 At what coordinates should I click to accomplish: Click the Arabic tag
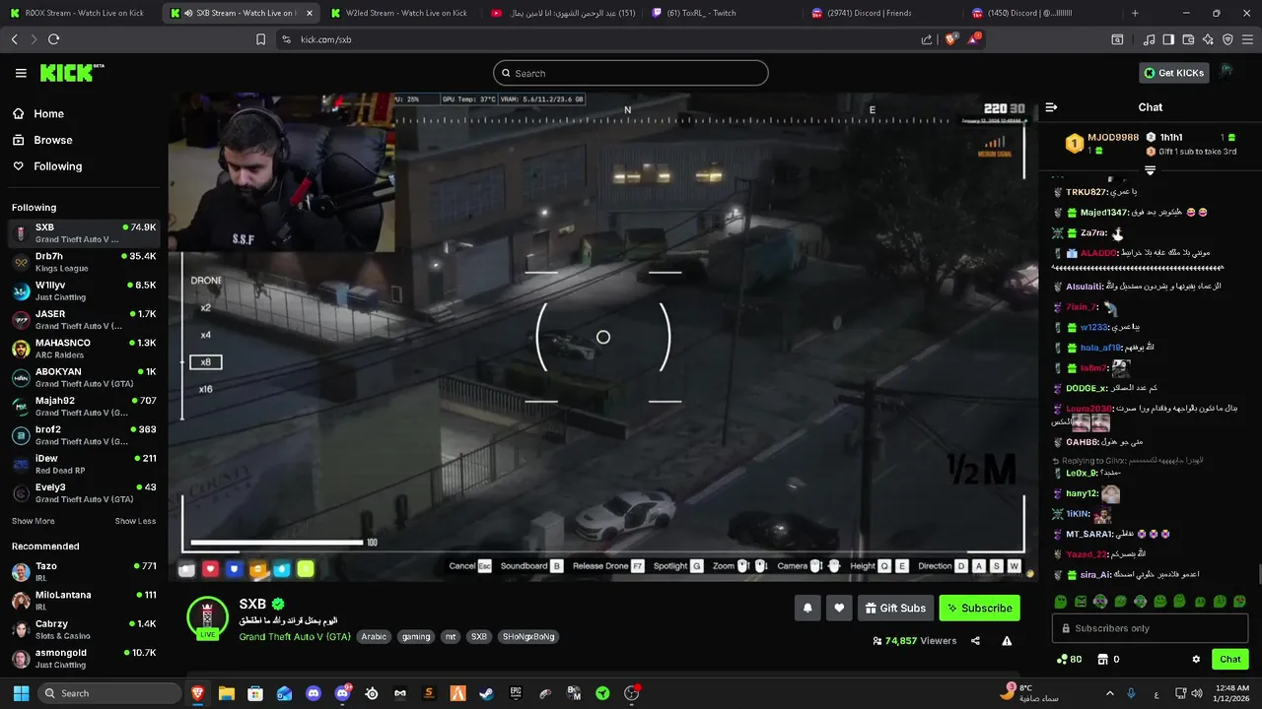click(x=374, y=637)
